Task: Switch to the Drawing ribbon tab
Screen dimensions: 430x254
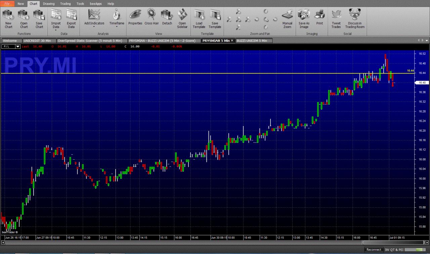Action: point(49,4)
